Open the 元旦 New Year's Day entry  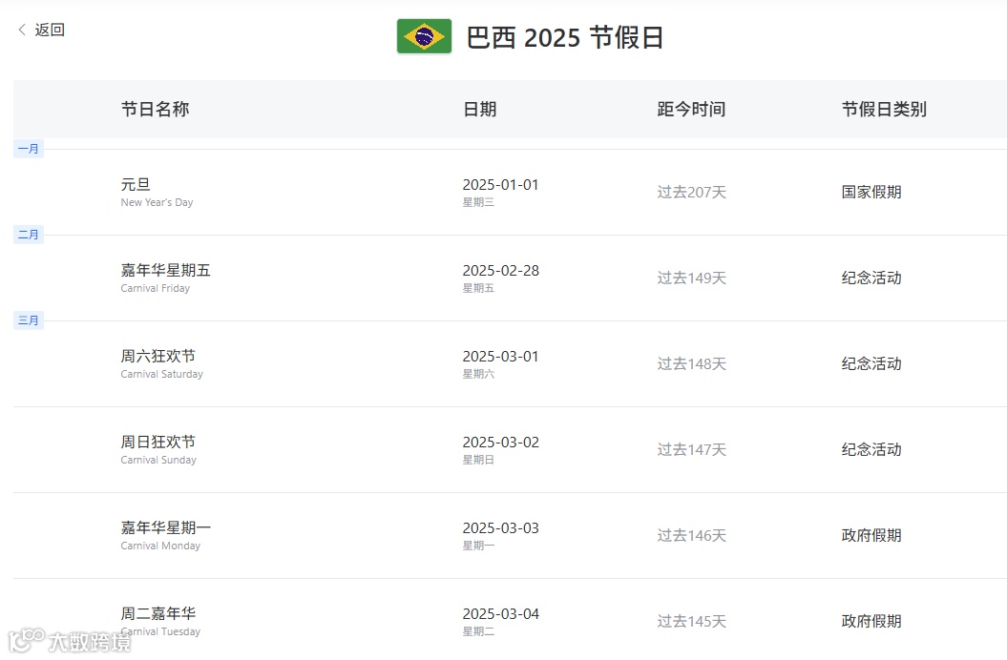coord(510,192)
